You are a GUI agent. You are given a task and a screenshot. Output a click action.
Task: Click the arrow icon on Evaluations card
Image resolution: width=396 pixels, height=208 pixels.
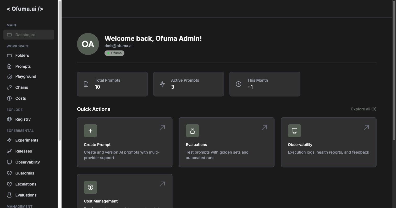[x=264, y=127]
